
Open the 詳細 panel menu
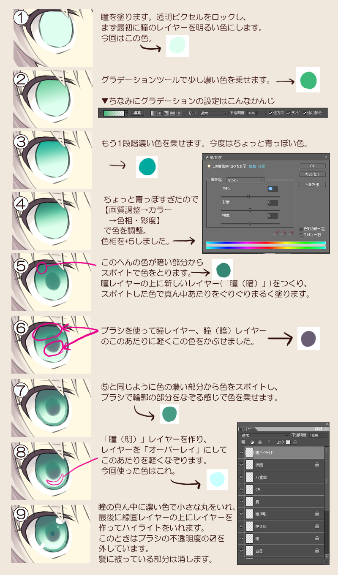(x=321, y=429)
